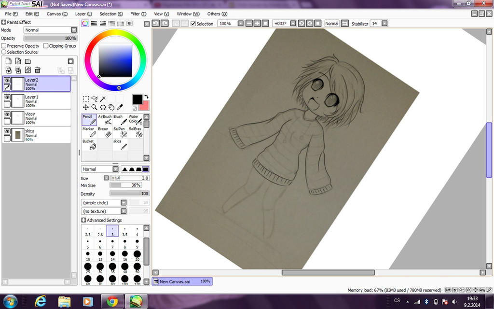Open the Filter menu
This screenshot has width=494, height=309.
click(x=138, y=14)
